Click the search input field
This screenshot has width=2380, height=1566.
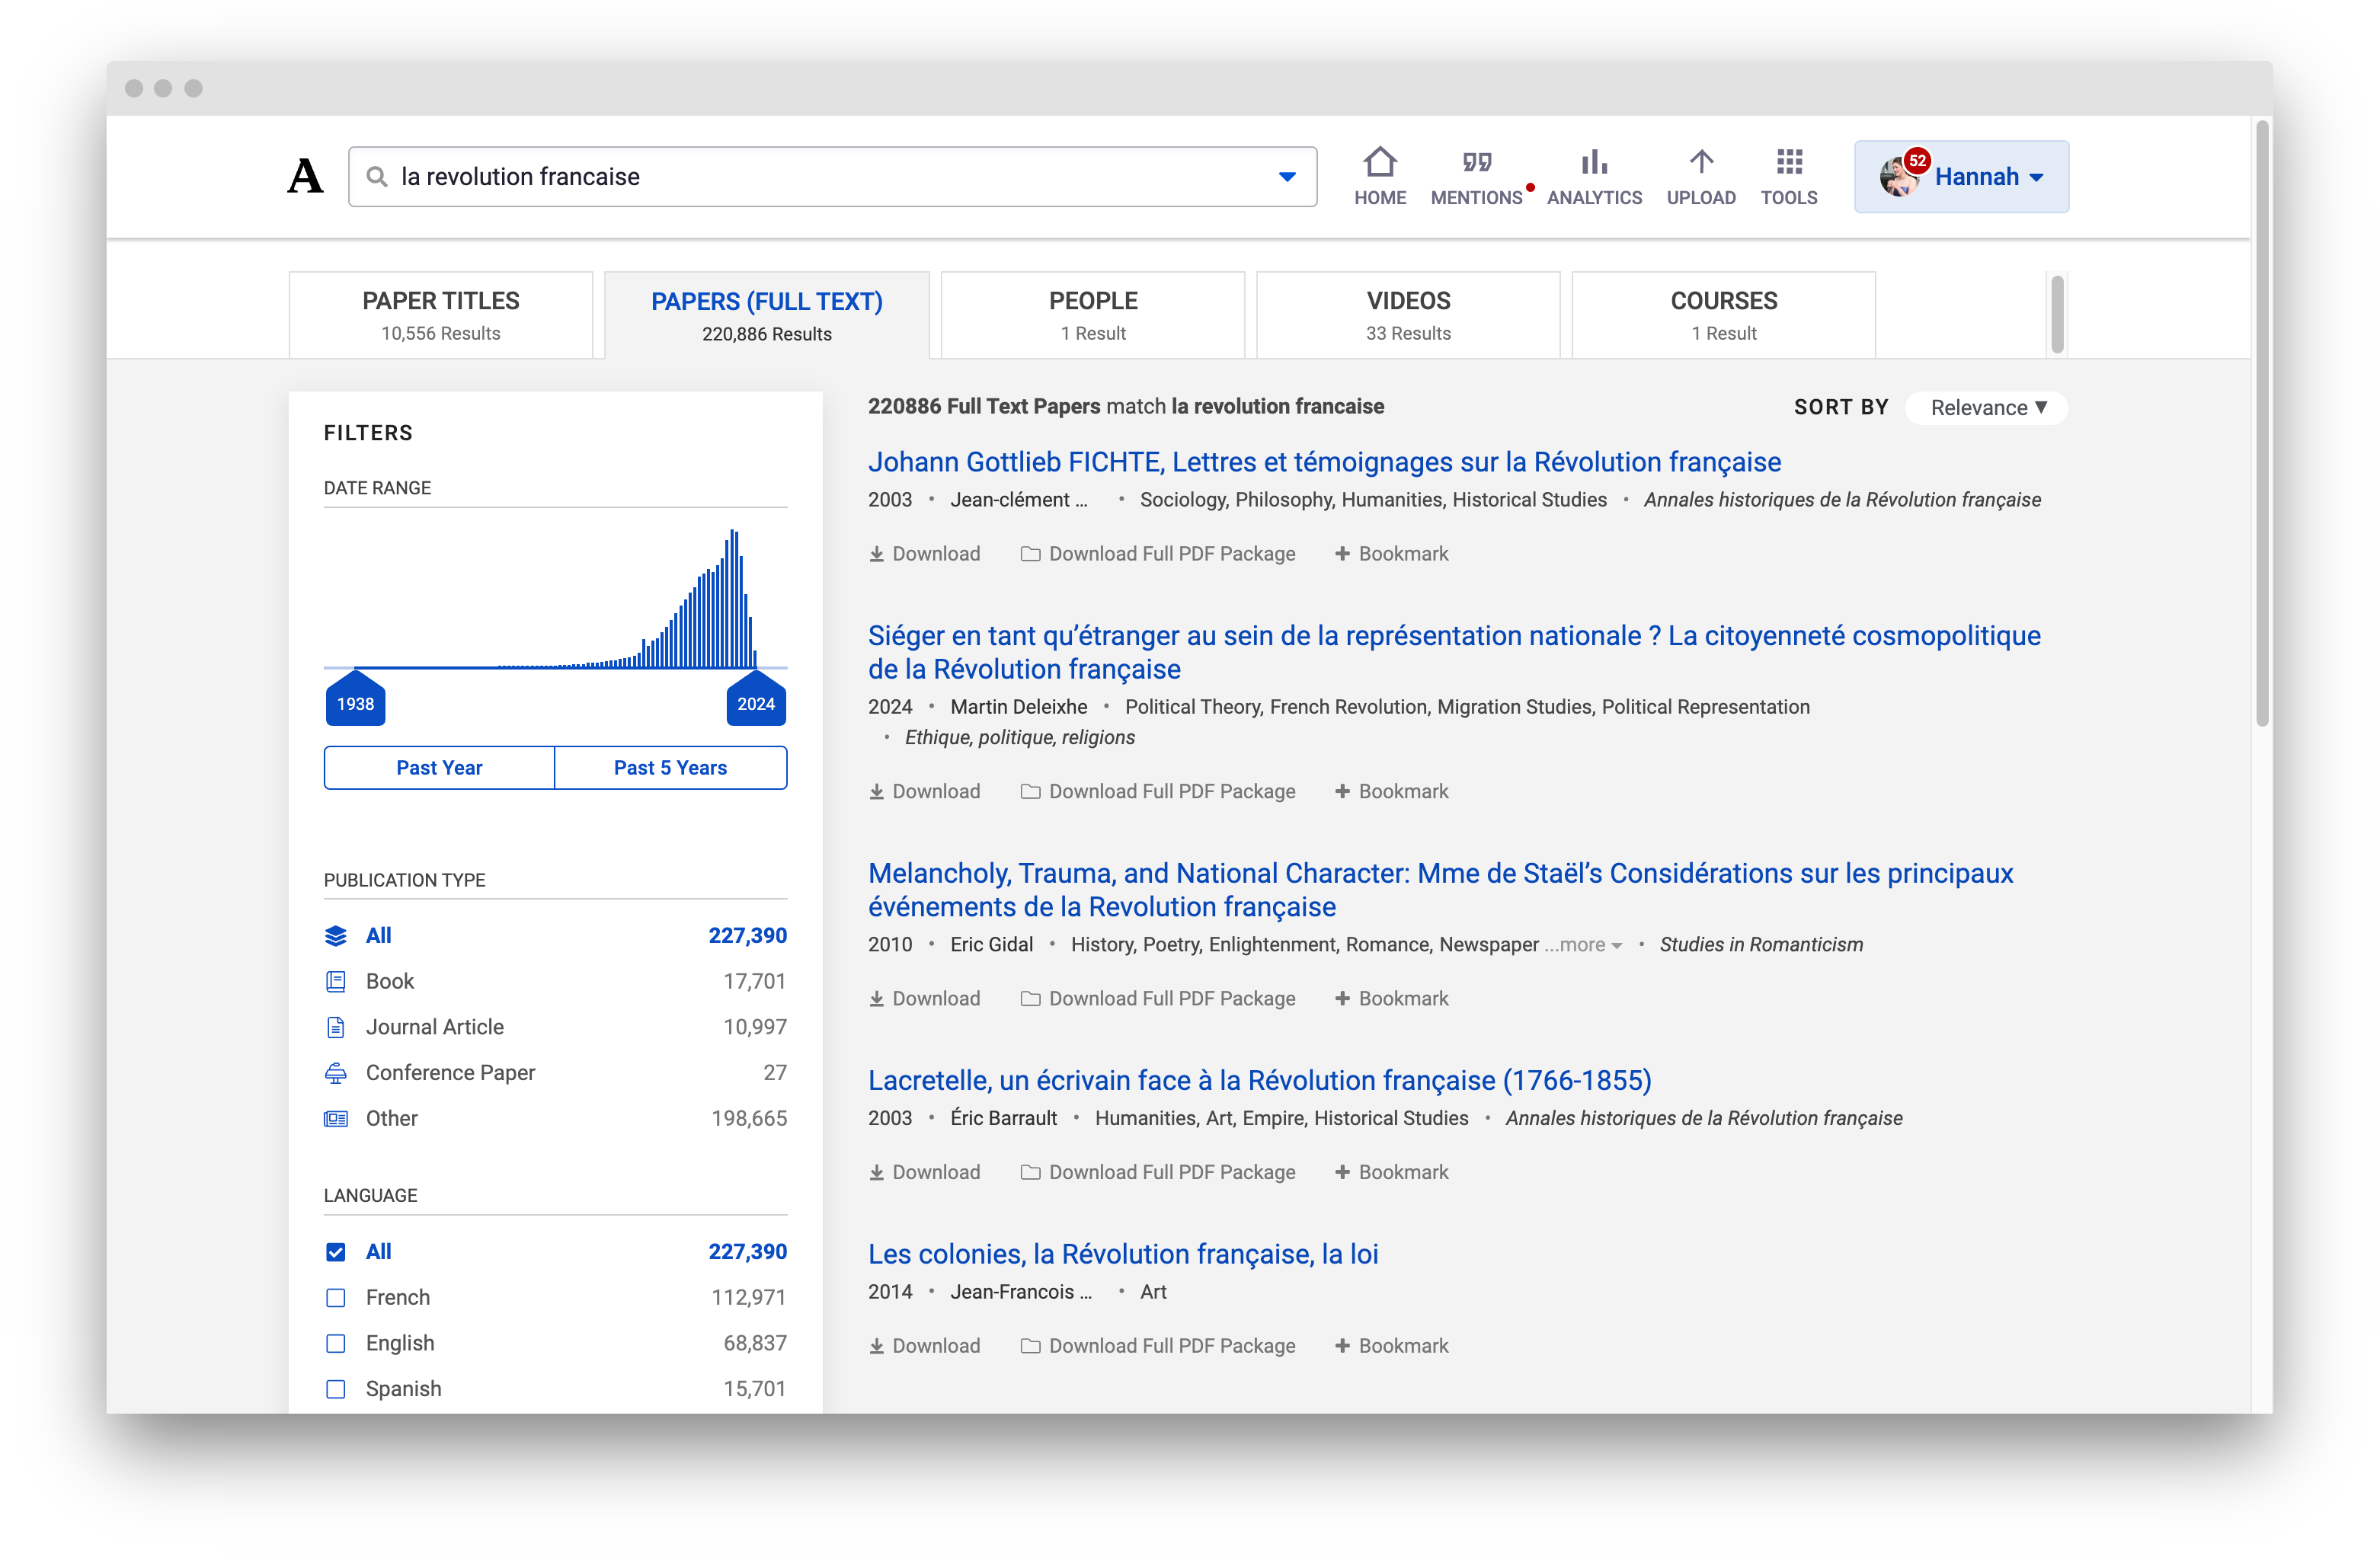pyautogui.click(x=832, y=177)
